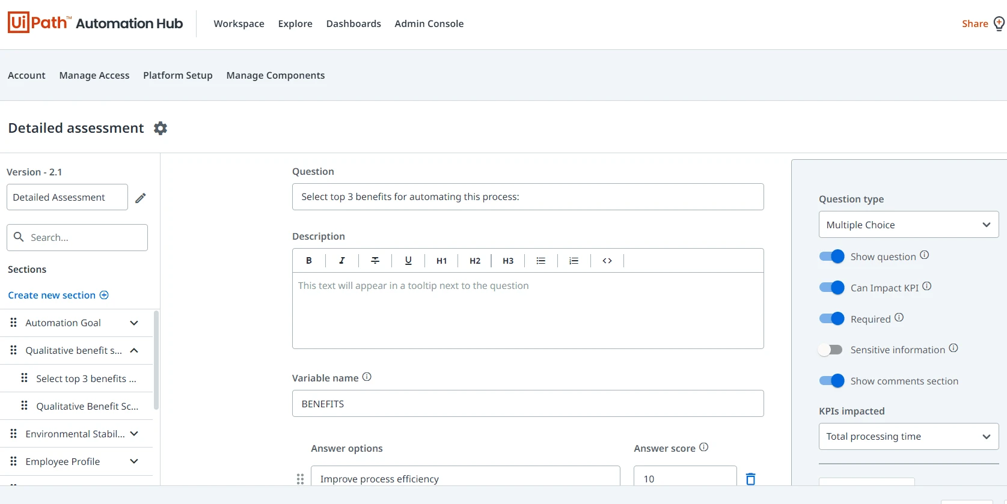Expand the Environmental Stability section
1007x504 pixels.
point(134,434)
